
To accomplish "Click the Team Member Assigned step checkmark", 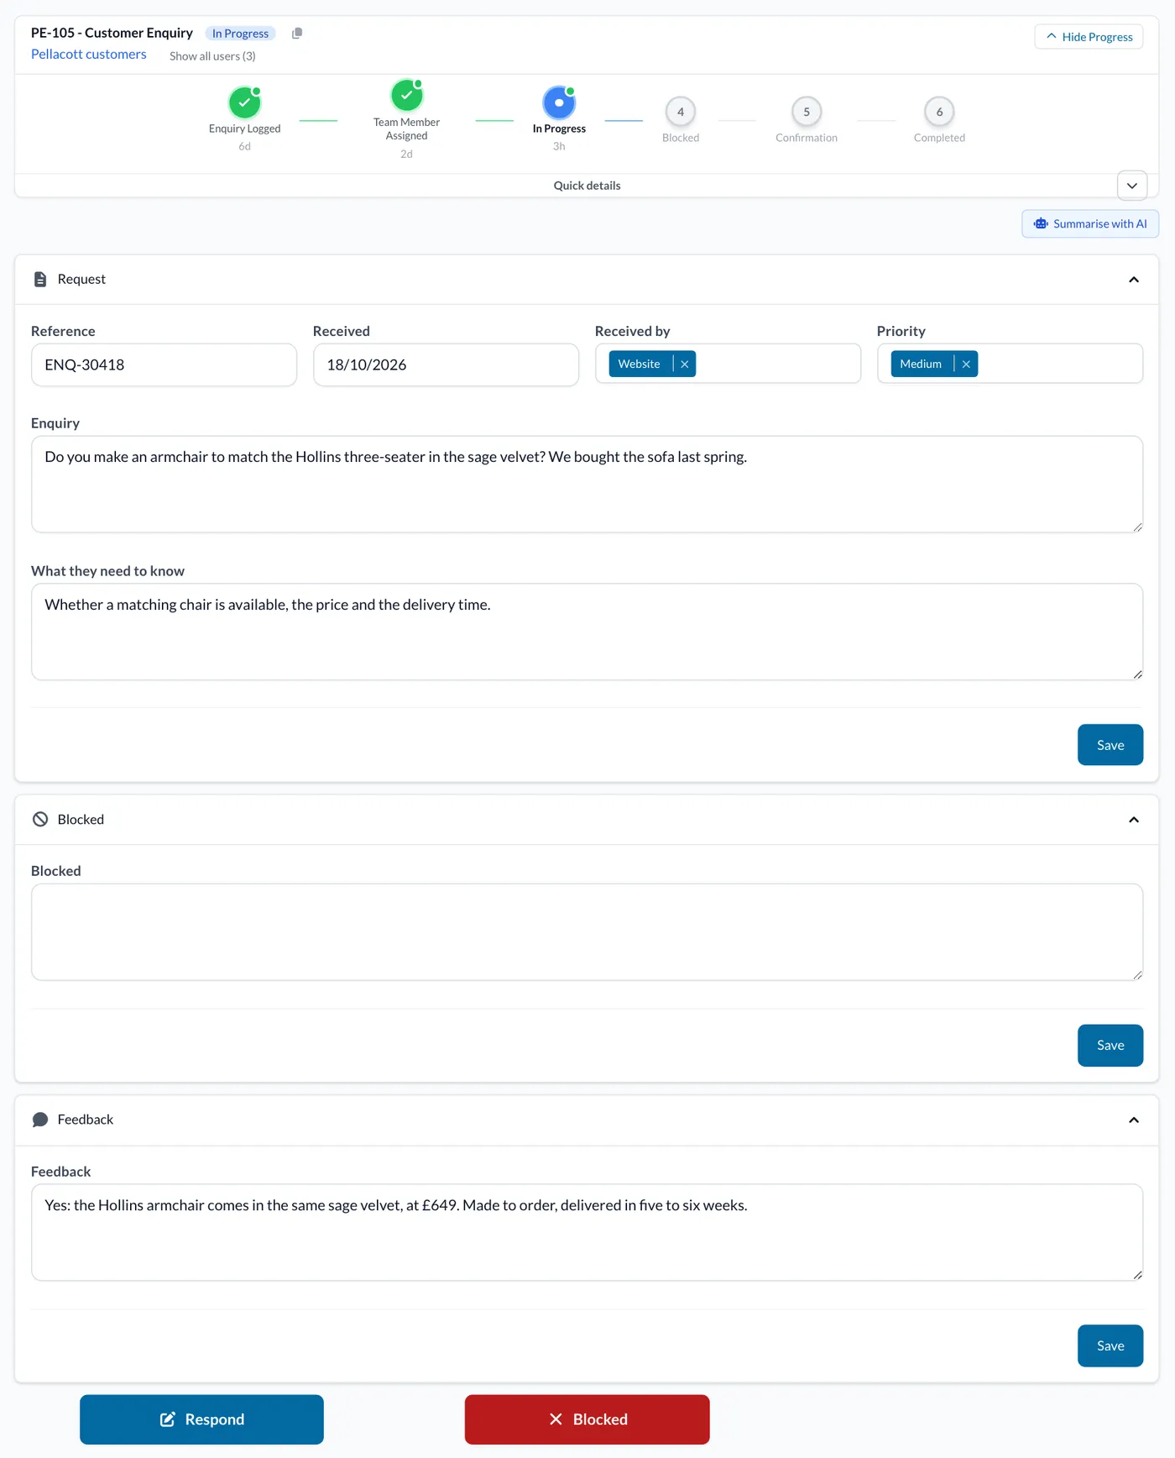I will pyautogui.click(x=407, y=95).
